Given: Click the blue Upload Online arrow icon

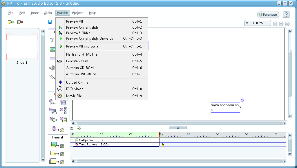Looking at the screenshot, I should point(60,82).
